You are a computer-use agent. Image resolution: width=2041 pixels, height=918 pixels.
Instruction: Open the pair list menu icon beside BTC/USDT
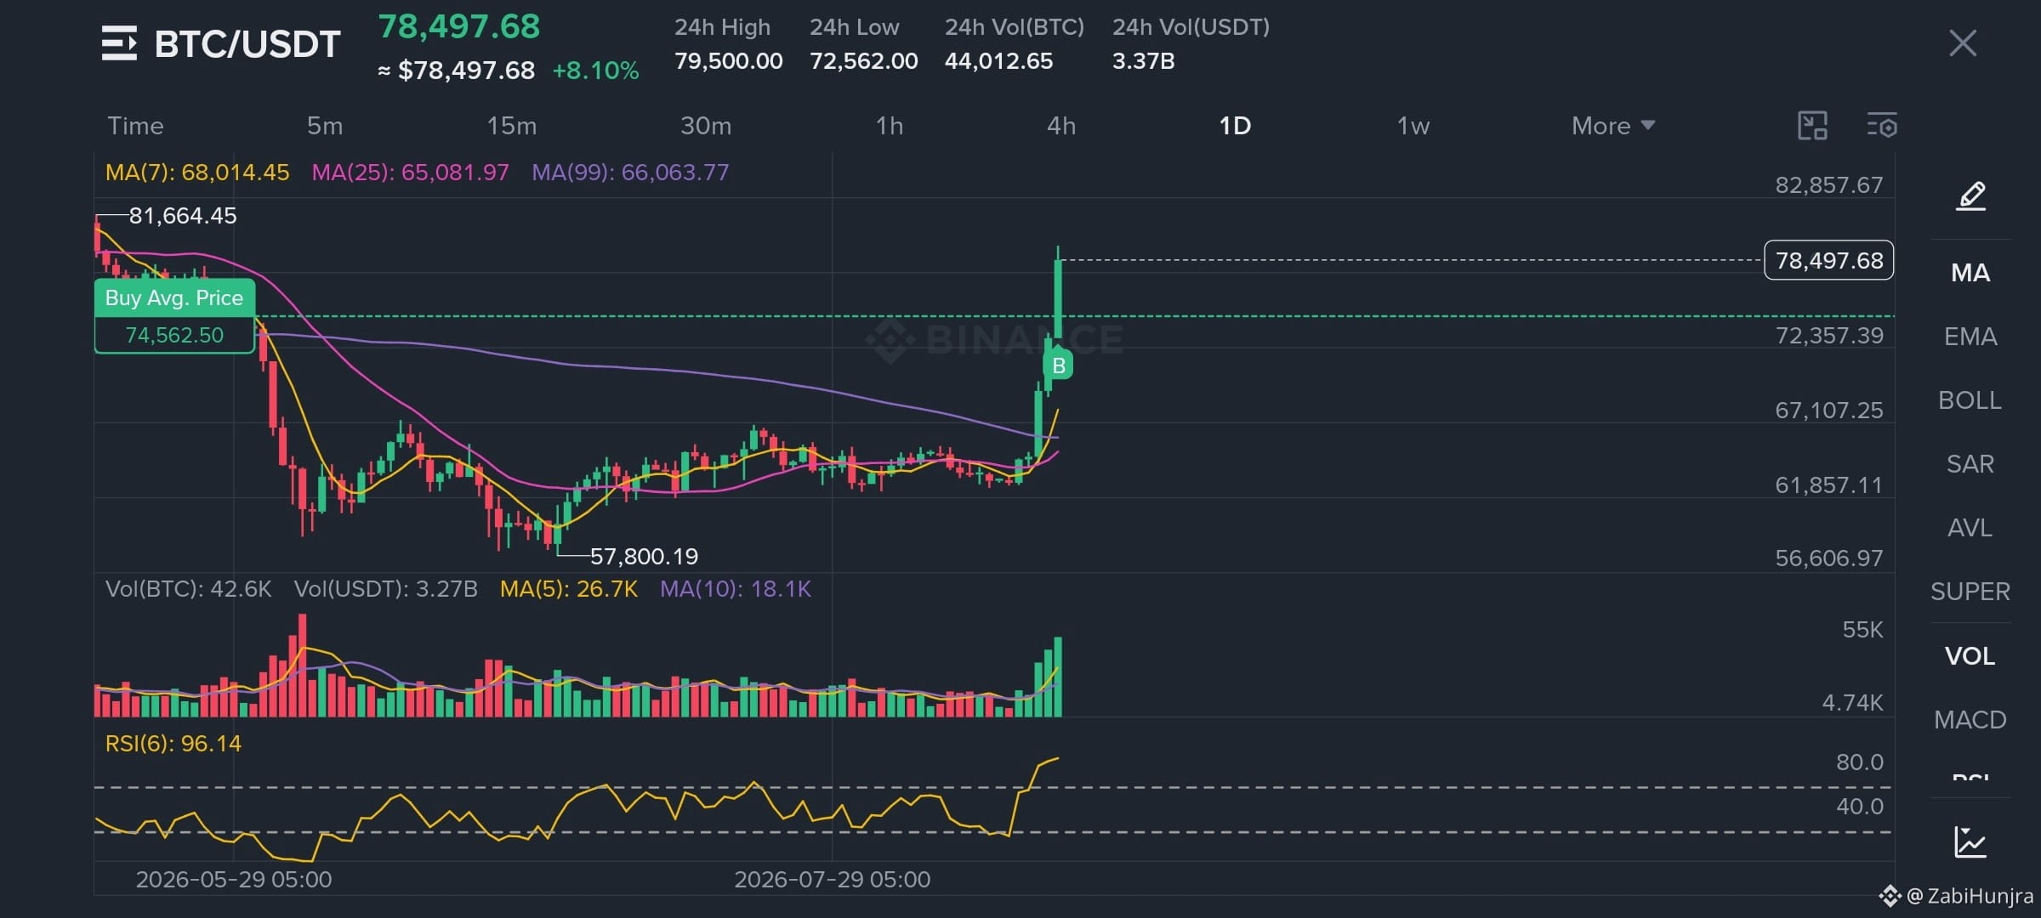(119, 43)
